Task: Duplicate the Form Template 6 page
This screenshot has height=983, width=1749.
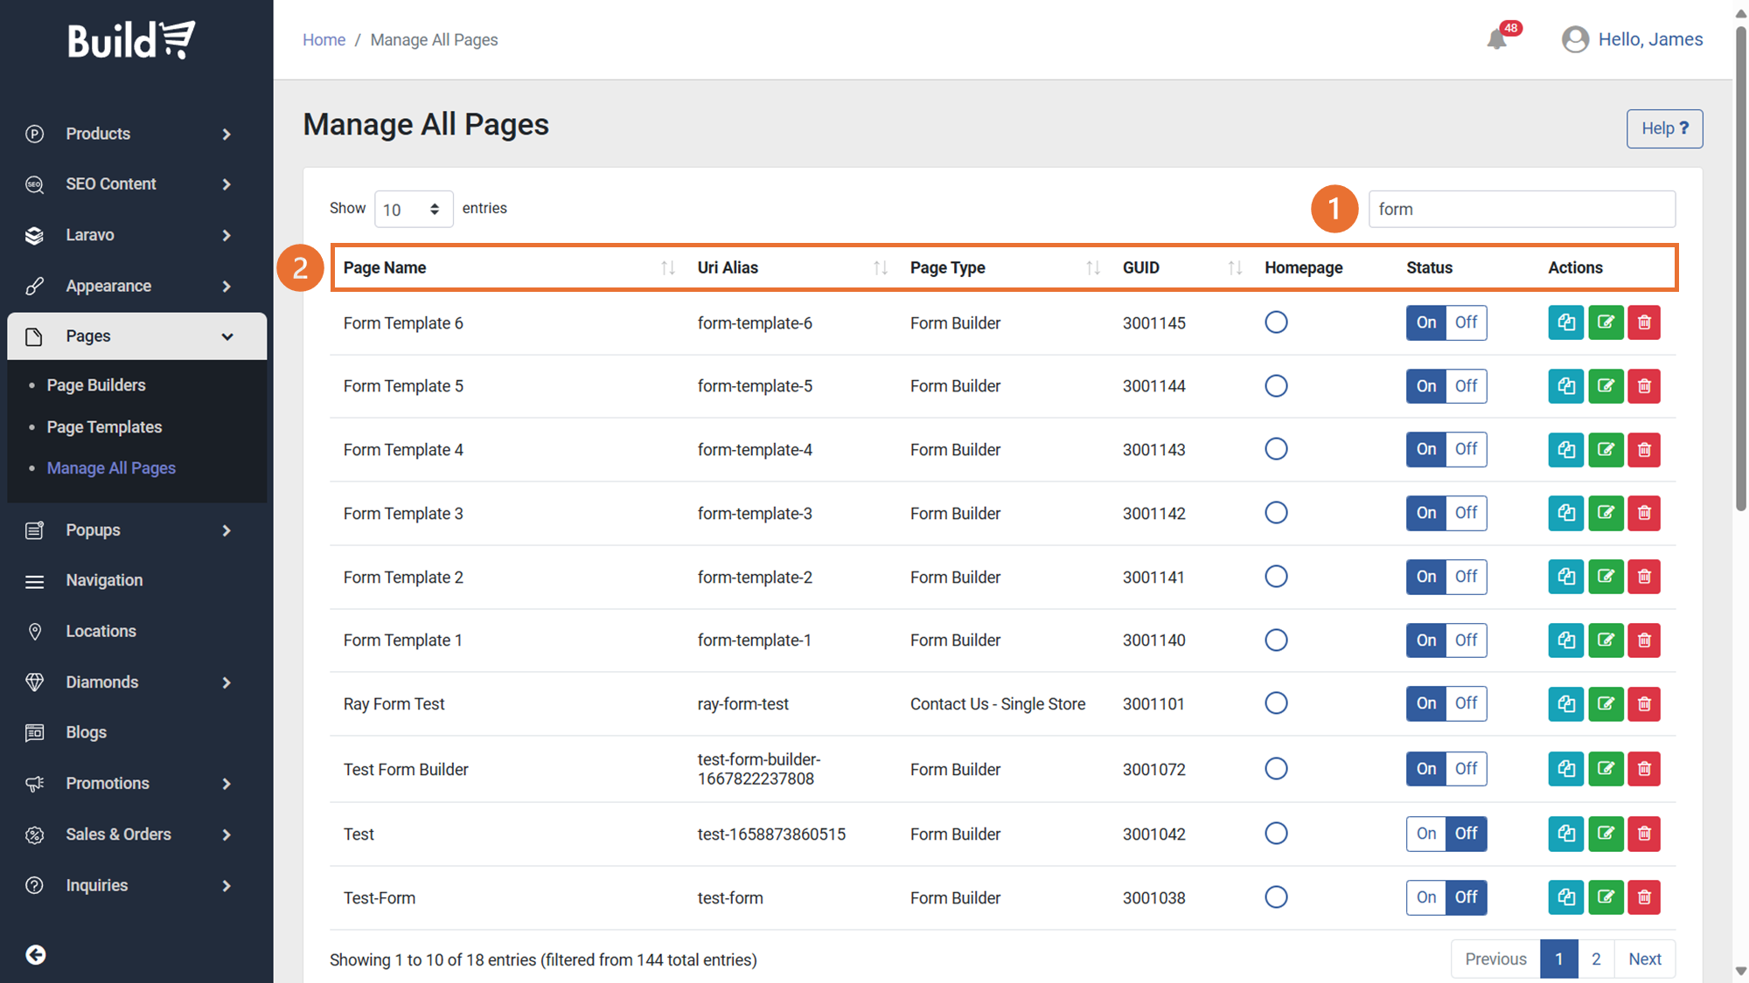Action: [1565, 322]
